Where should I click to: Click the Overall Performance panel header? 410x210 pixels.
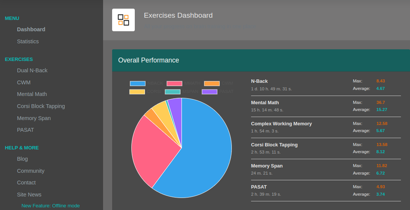[x=261, y=60]
